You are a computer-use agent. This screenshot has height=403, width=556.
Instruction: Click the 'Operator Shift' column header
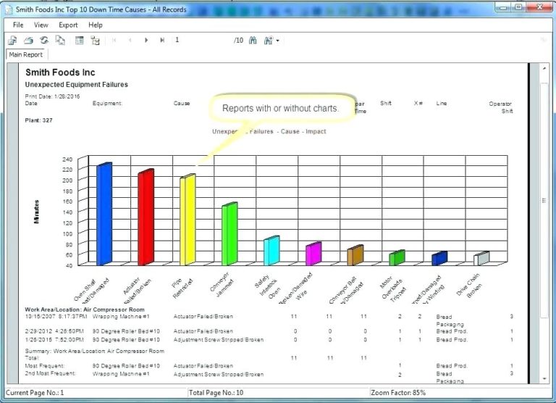tap(501, 107)
